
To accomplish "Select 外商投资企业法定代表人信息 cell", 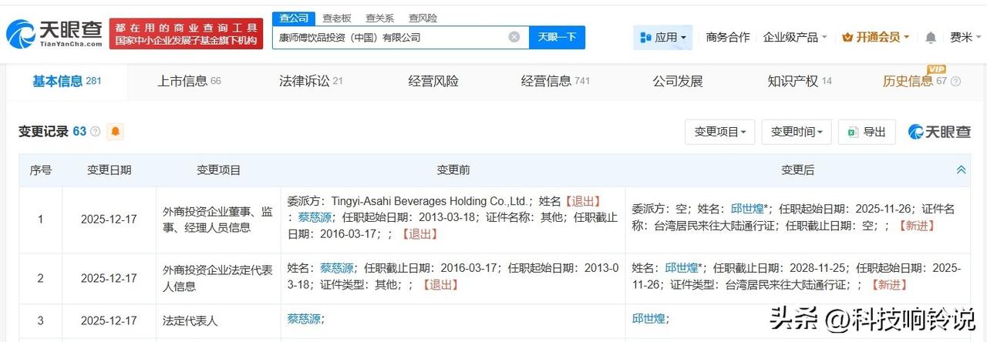I will [x=218, y=278].
